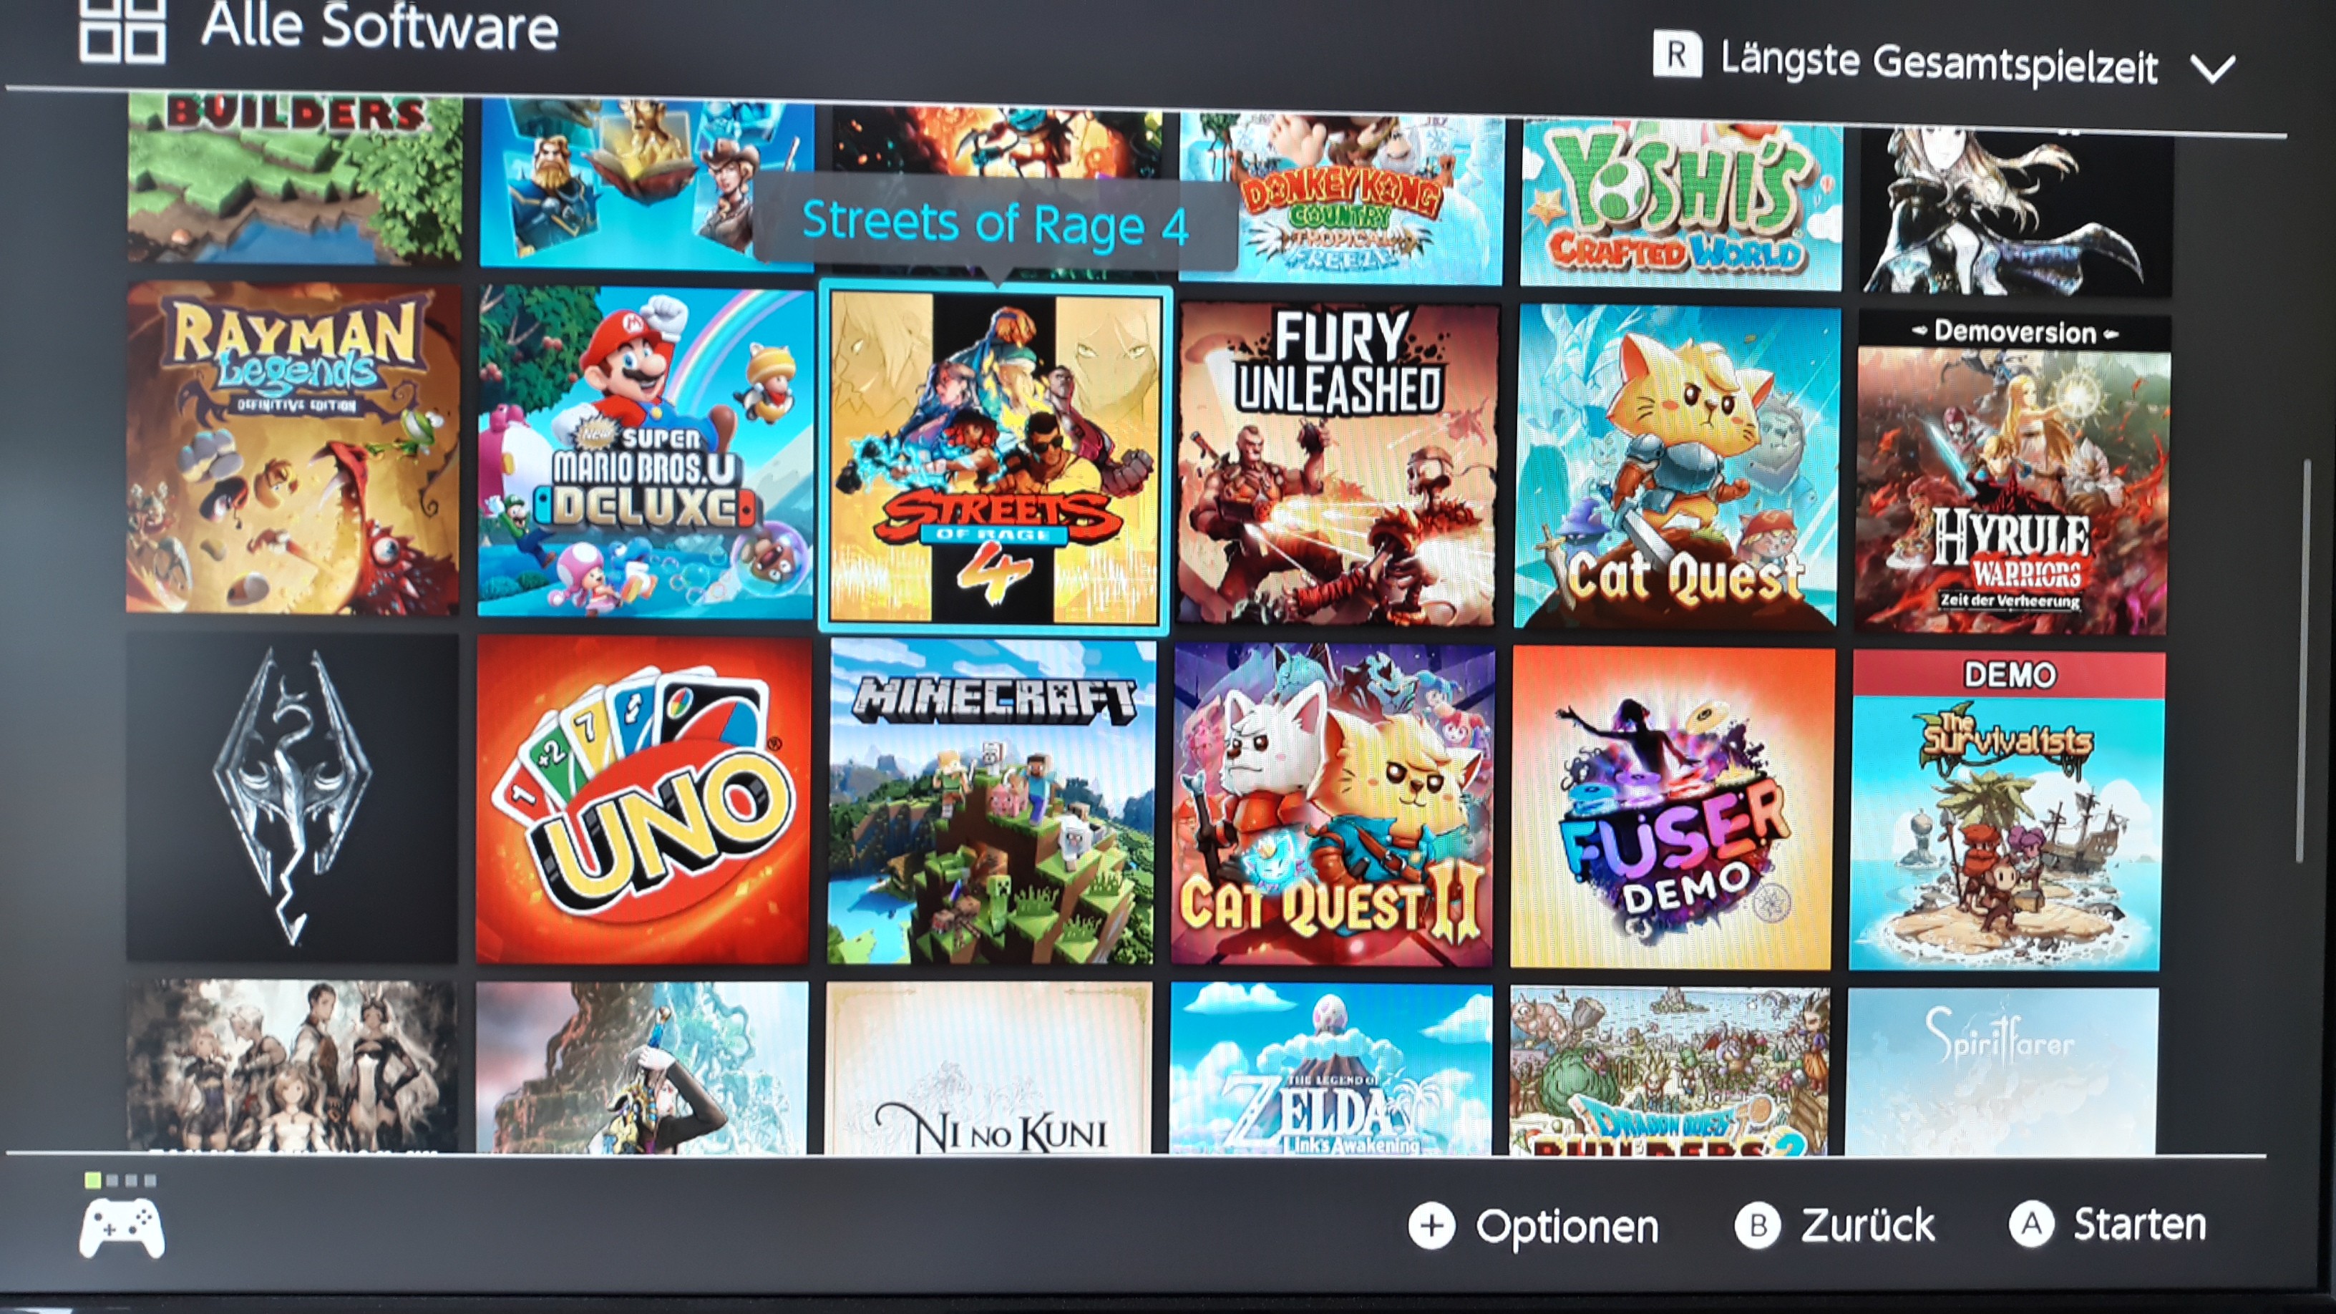Click the vertical scrollbar on the right
The width and height of the screenshot is (2336, 1314).
pos(2299,661)
